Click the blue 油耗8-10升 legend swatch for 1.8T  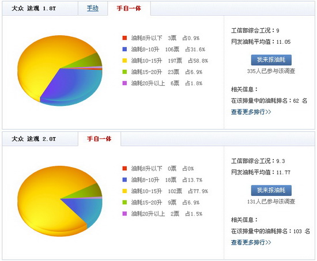pyautogui.click(x=124, y=49)
